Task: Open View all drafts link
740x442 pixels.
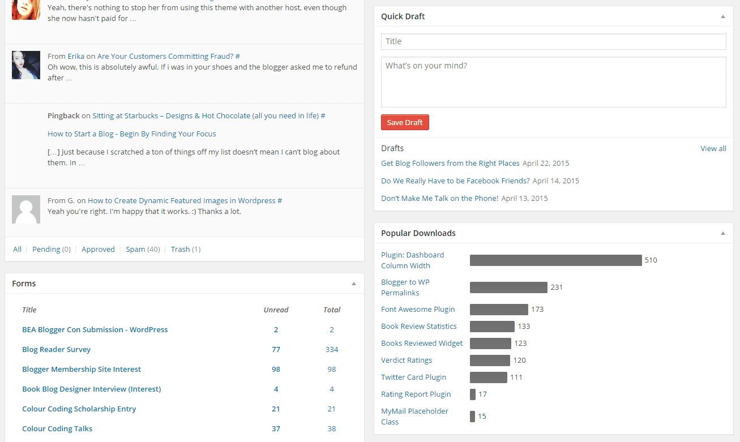Action: coord(713,148)
